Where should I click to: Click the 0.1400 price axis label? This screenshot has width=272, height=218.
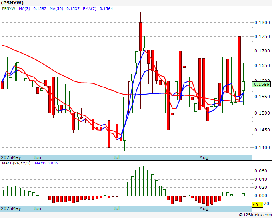[x=262, y=147]
